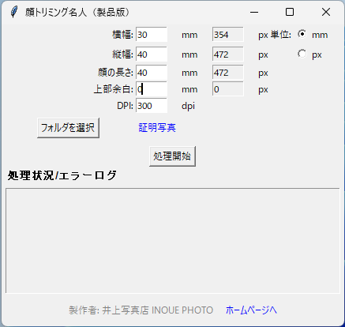The width and height of the screenshot is (345, 327).
Task: Open the フォルダを選択 folder chooser button
Action: pos(68,128)
